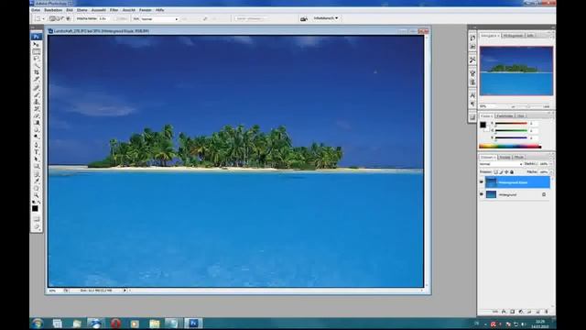586x330 pixels.
Task: Select the Crop tool
Action: (x=37, y=72)
